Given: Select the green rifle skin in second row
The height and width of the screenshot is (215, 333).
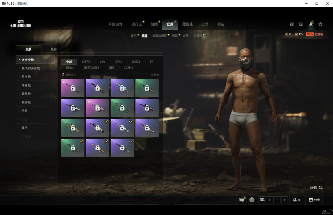Looking at the screenshot, I should pyautogui.click(x=122, y=108).
